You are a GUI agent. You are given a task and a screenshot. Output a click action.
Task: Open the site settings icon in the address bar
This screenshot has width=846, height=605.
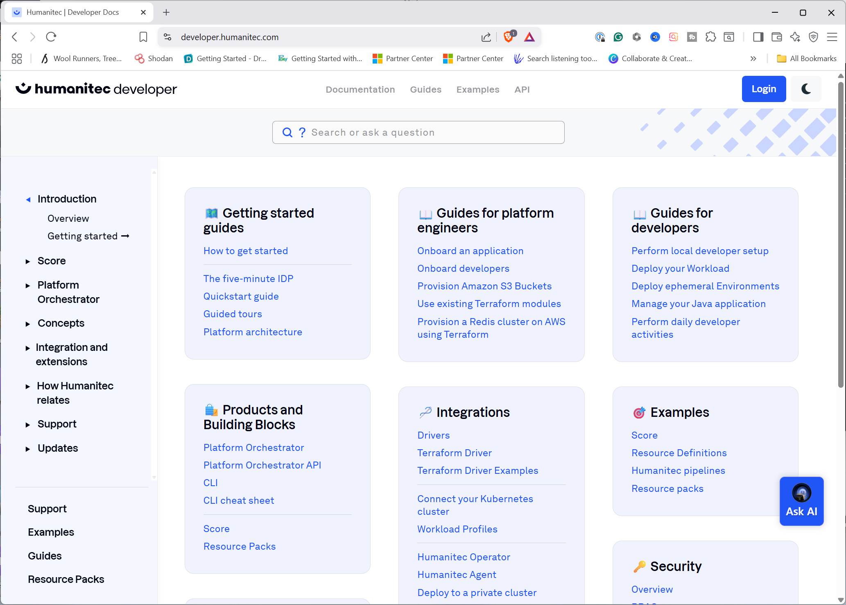click(167, 37)
